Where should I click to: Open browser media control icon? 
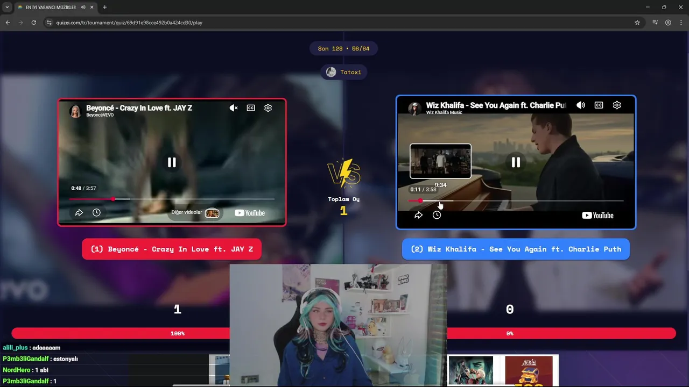coord(655,23)
